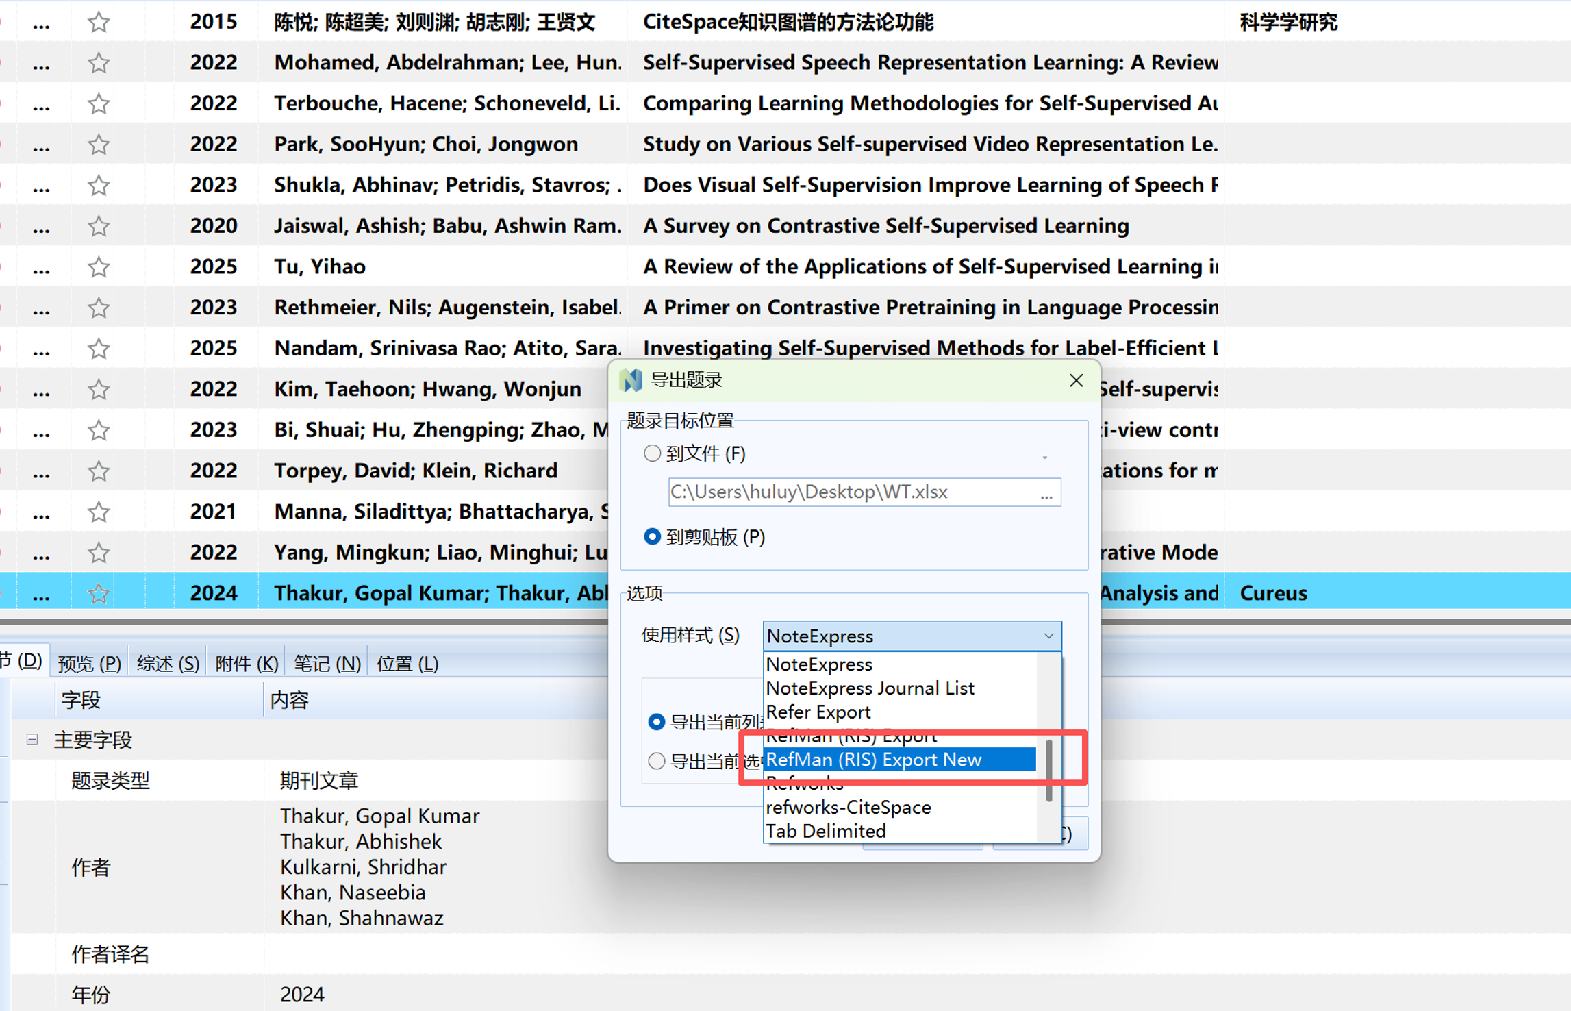Switch to the 综述 (S) tab
The height and width of the screenshot is (1011, 1571).
pyautogui.click(x=168, y=662)
